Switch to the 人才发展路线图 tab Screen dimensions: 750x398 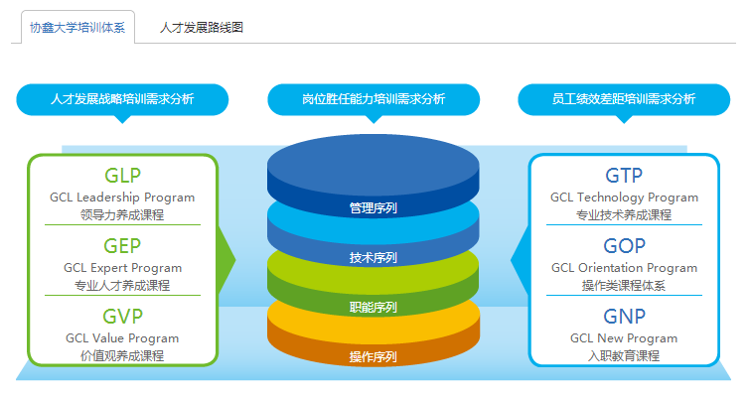(x=202, y=27)
